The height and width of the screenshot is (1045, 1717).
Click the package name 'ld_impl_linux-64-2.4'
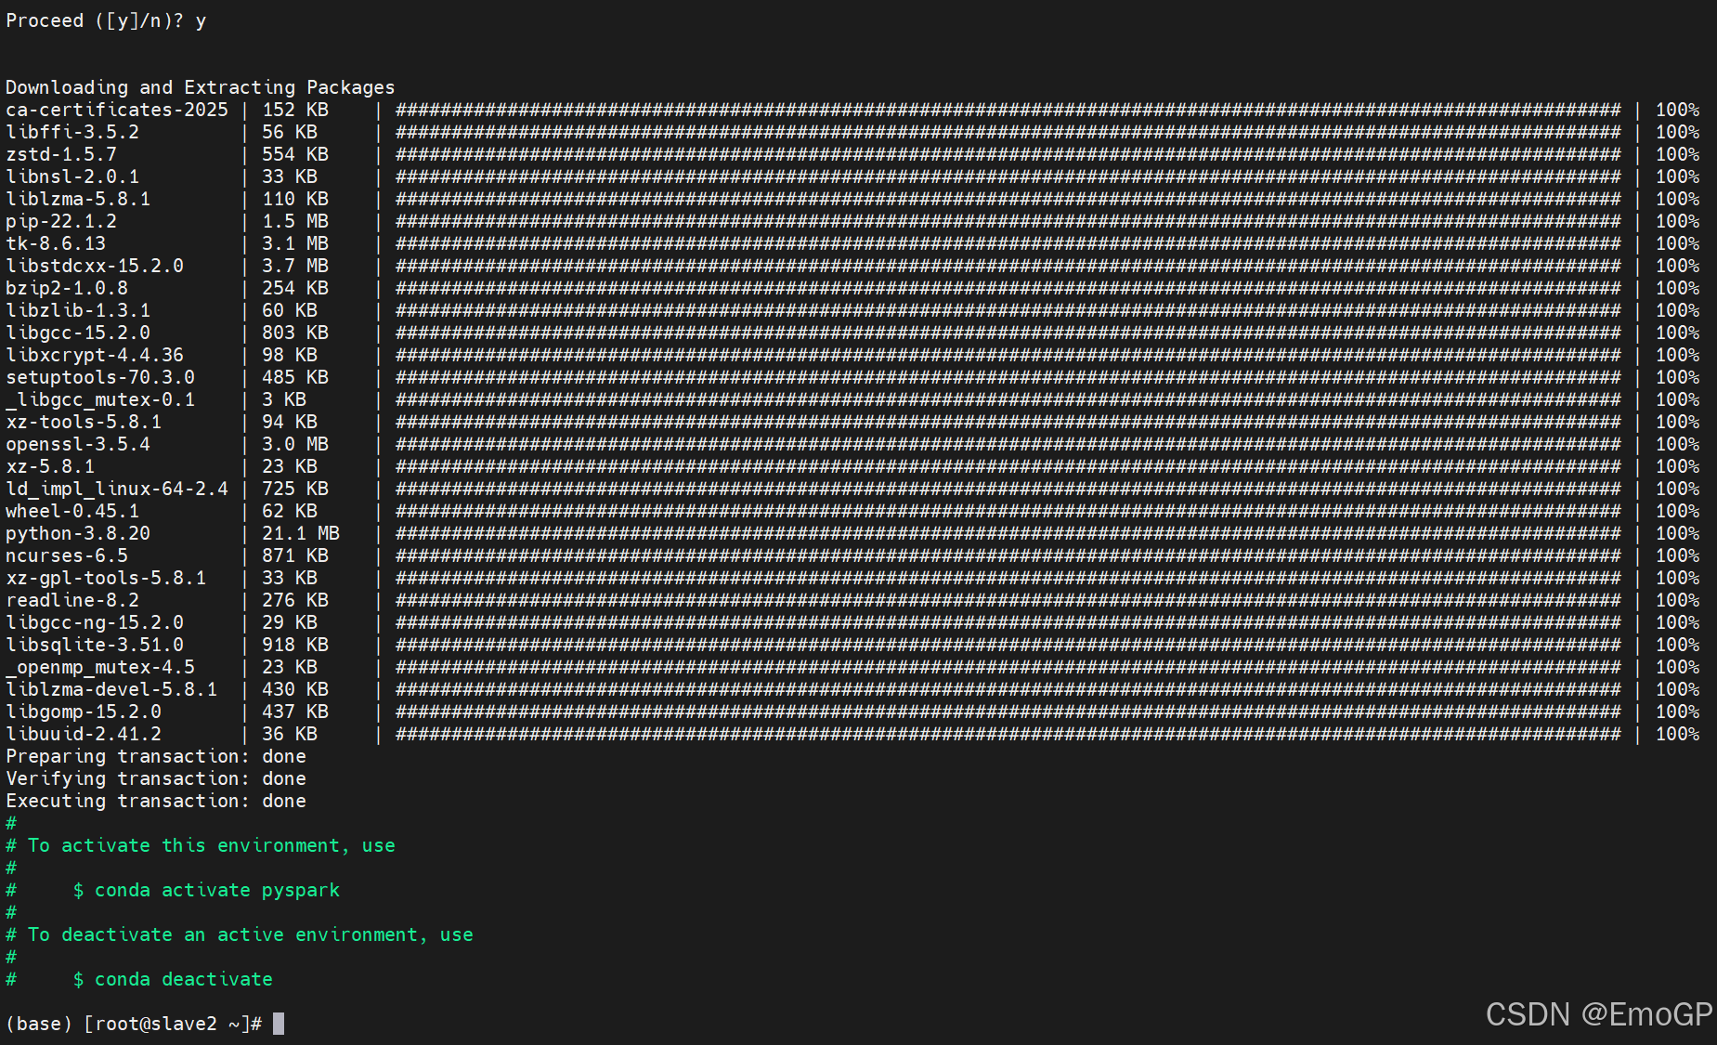(117, 489)
